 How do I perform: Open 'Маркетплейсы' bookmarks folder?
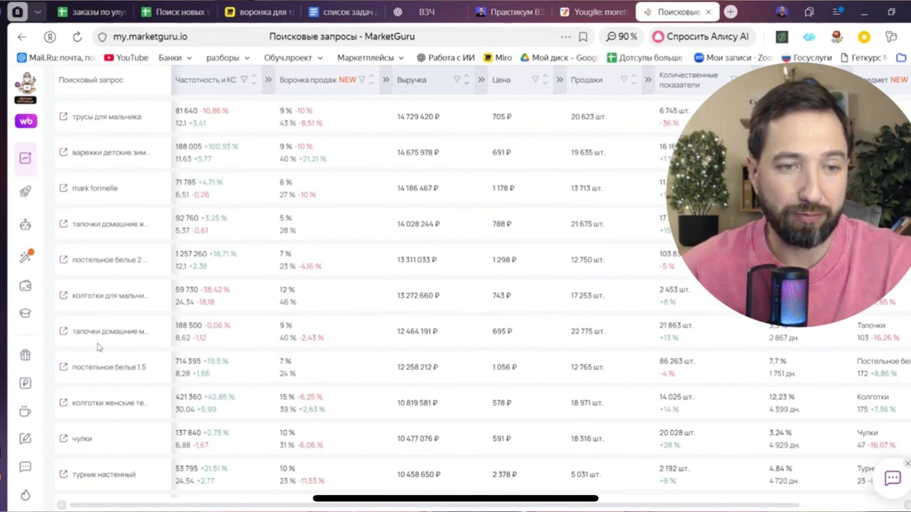point(371,57)
